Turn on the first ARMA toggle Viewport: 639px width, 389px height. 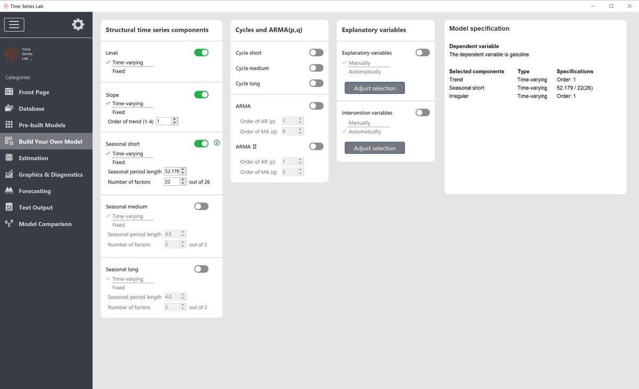(316, 106)
